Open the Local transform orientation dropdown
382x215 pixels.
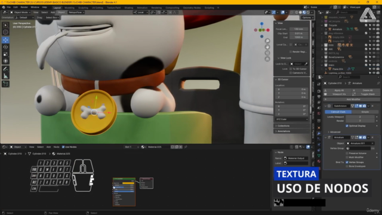click(140, 13)
